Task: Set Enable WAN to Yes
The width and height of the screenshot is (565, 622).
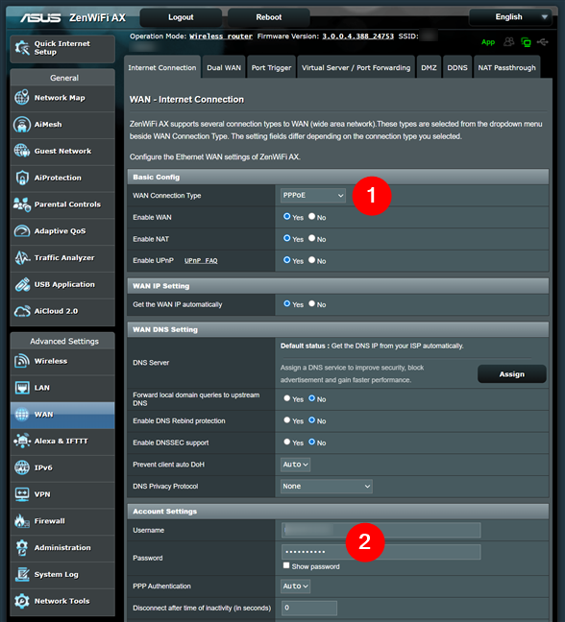Action: 287,216
